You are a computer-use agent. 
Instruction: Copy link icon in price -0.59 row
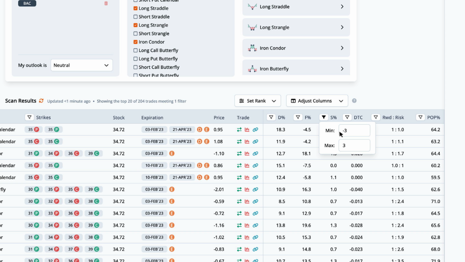pyautogui.click(x=255, y=202)
